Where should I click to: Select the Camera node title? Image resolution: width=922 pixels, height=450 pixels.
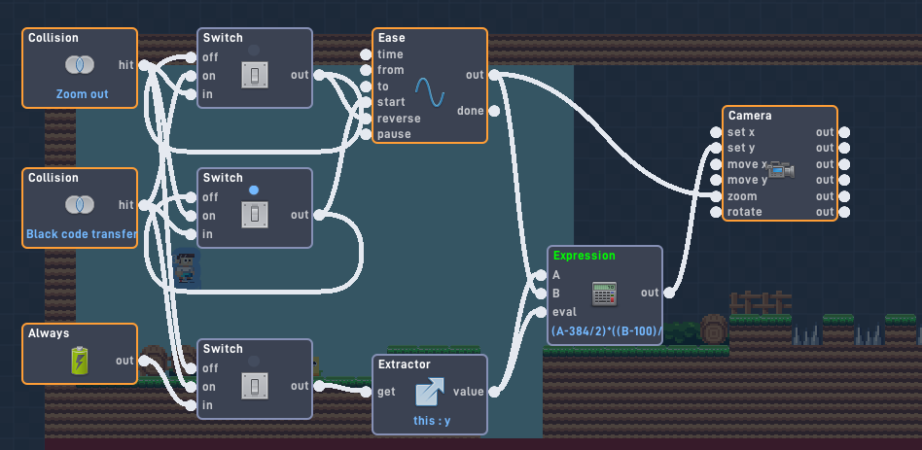pyautogui.click(x=750, y=116)
